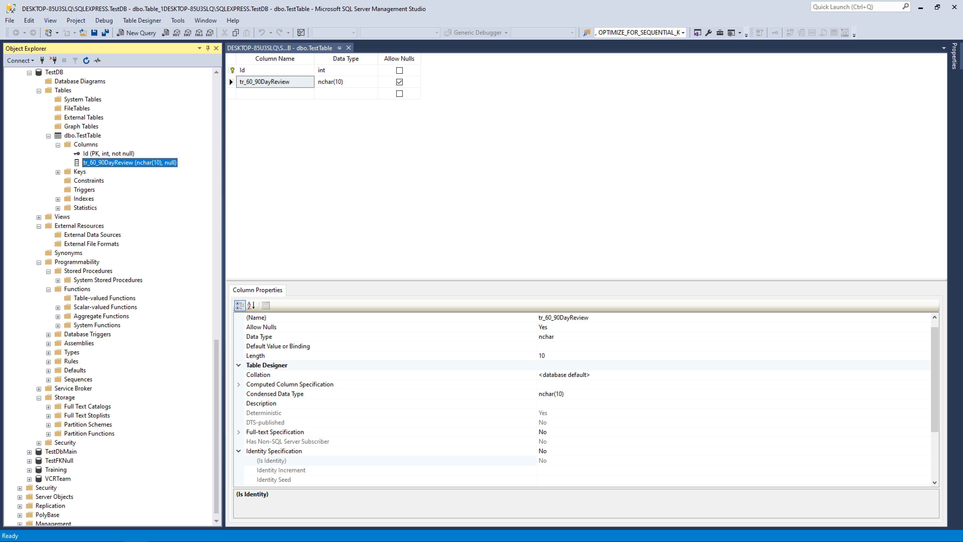The height and width of the screenshot is (542, 963).
Task: Click the Save All icon
Action: [x=105, y=33]
